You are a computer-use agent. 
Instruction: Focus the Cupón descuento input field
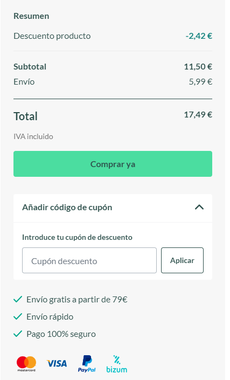coord(89,260)
